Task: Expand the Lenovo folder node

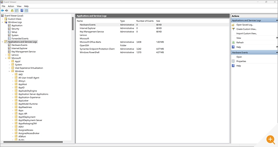Action: coord(6,55)
